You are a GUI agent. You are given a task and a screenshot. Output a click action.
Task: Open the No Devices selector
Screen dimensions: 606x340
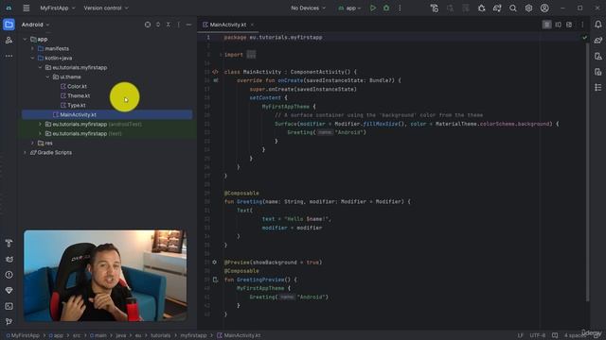pos(308,8)
